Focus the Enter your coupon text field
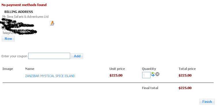Viewport: 217px width, 110px height. click(x=49, y=56)
